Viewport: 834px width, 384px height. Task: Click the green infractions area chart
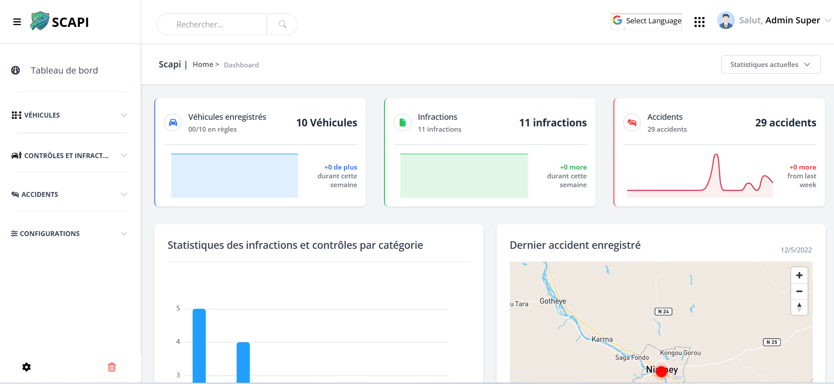464,176
